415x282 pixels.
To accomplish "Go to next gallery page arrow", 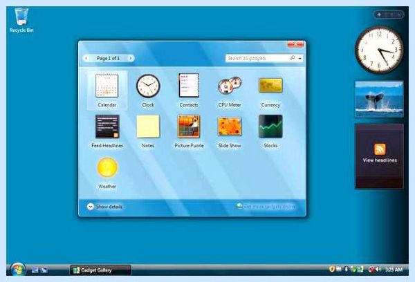I will point(131,58).
